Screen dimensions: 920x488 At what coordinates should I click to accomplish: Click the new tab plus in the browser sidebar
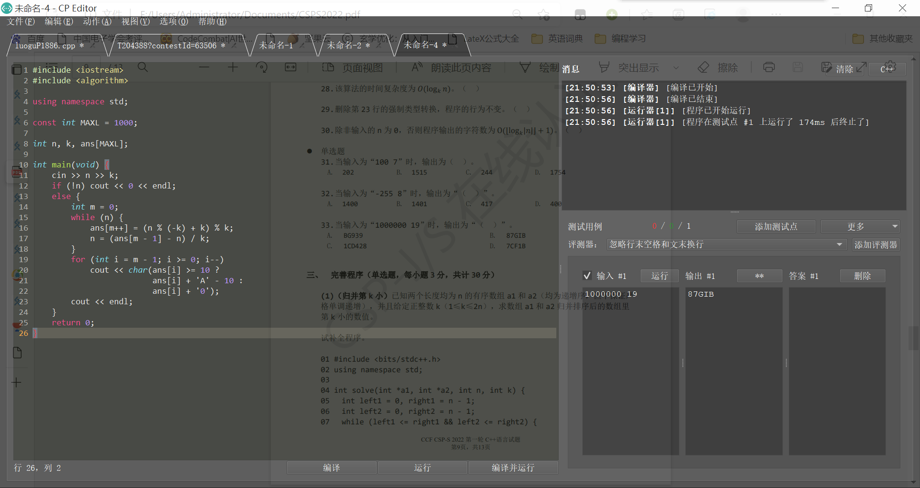coord(16,382)
